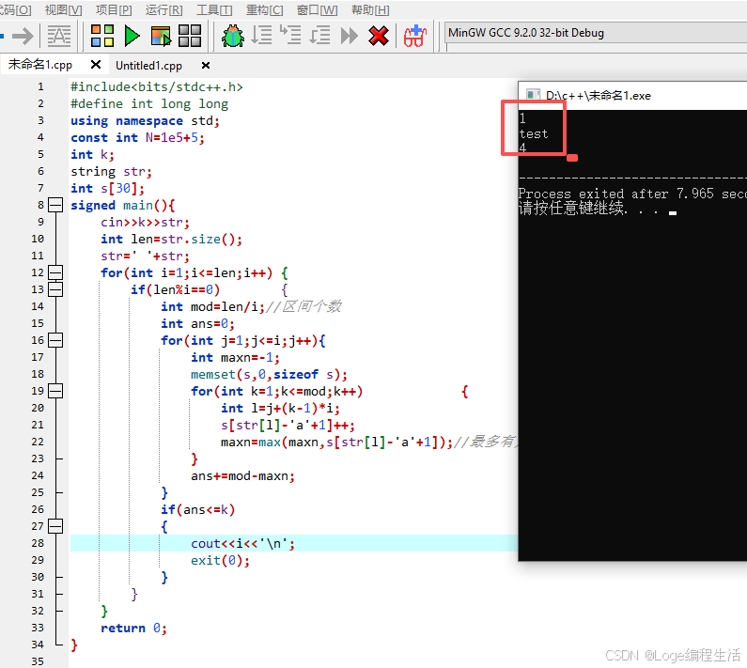Click the Add Watch glasses icon

(415, 36)
